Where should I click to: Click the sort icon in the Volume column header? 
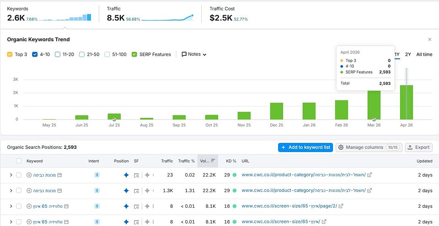[213, 161]
